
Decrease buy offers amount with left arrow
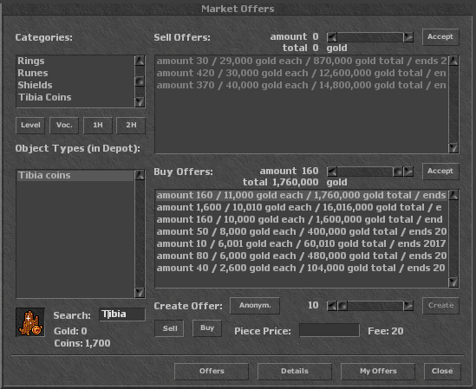coord(332,172)
